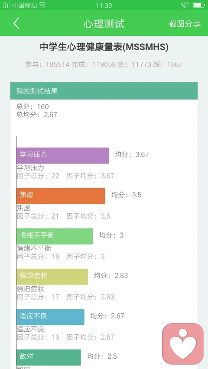Tap the 心理测试 page title
Screen dimensions: 208x369
pyautogui.click(x=104, y=24)
